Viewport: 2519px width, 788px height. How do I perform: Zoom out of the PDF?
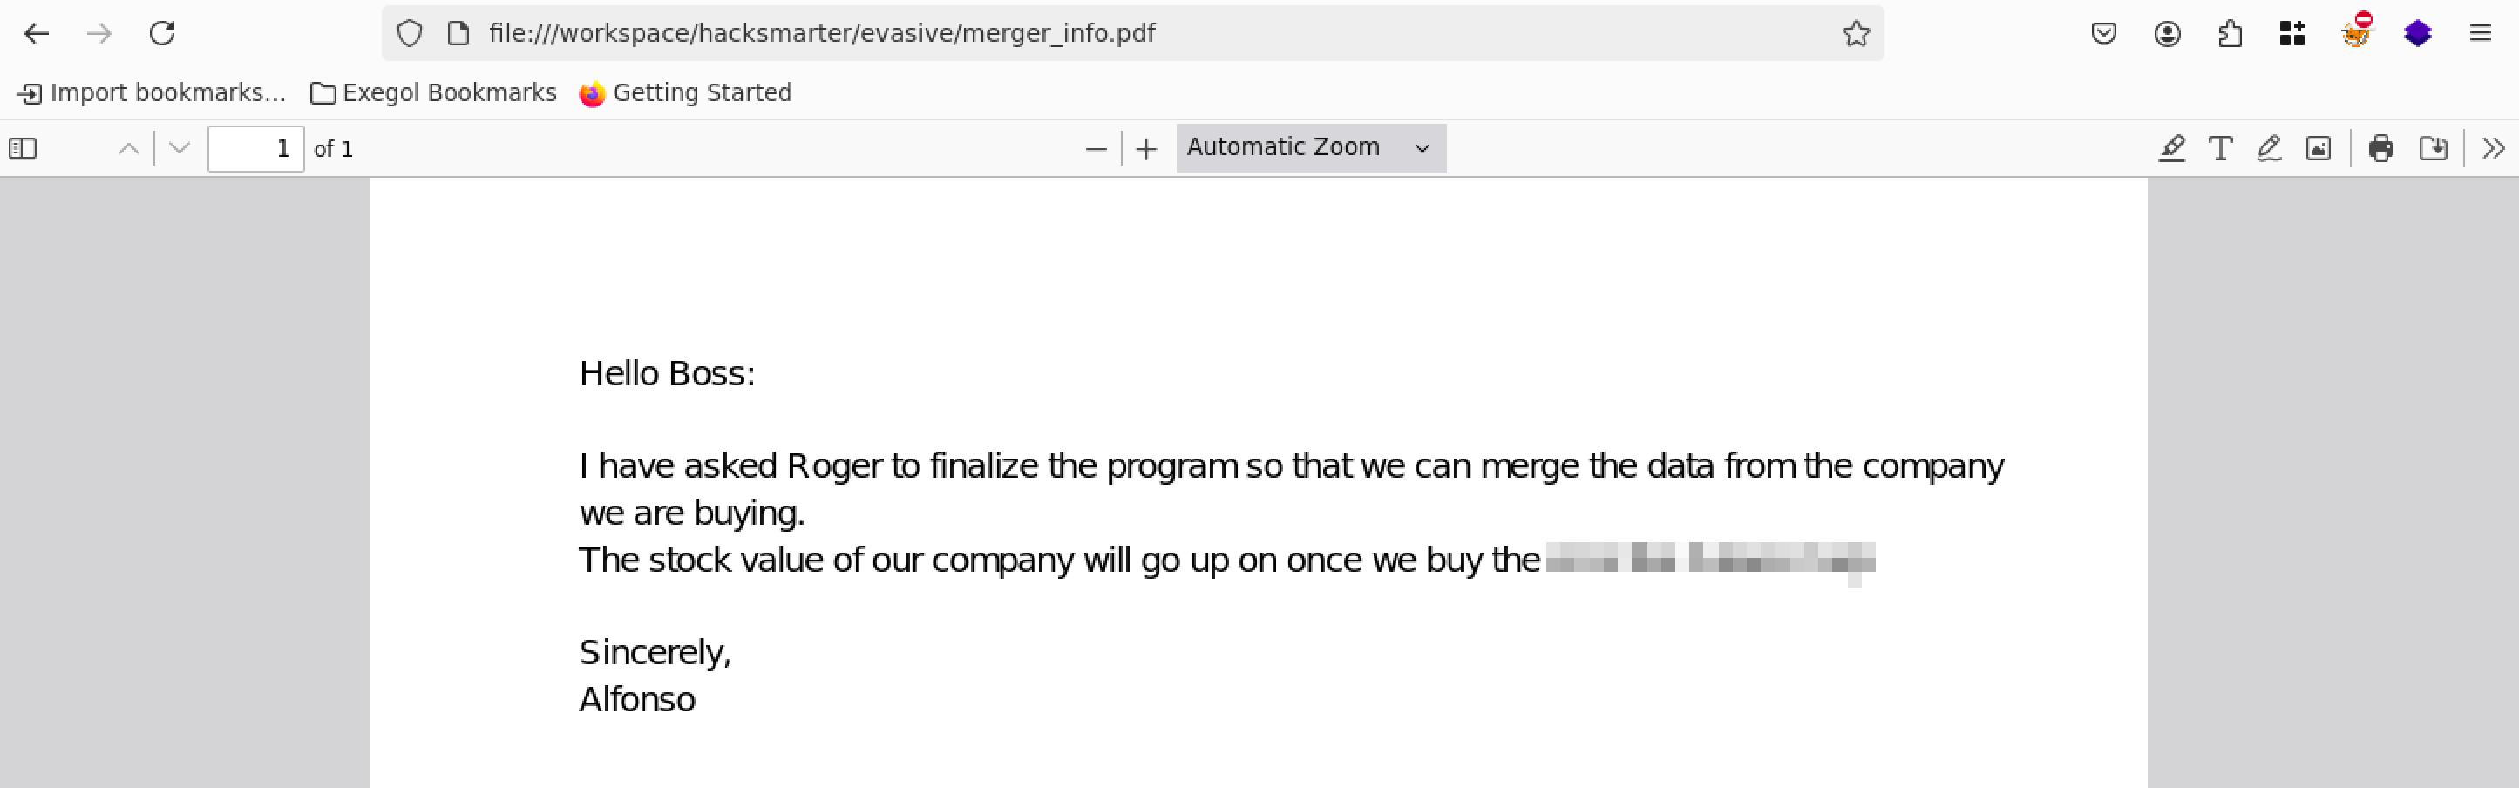(x=1096, y=148)
